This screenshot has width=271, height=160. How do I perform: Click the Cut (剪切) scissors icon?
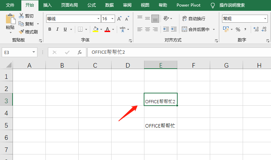pos(21,16)
